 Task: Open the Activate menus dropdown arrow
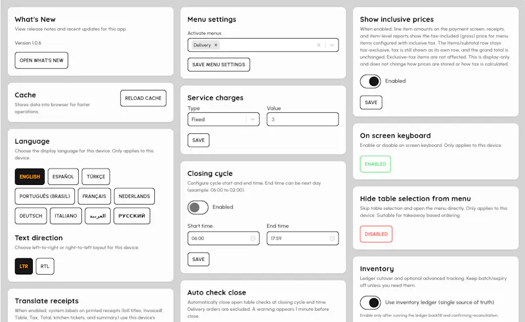[332, 45]
